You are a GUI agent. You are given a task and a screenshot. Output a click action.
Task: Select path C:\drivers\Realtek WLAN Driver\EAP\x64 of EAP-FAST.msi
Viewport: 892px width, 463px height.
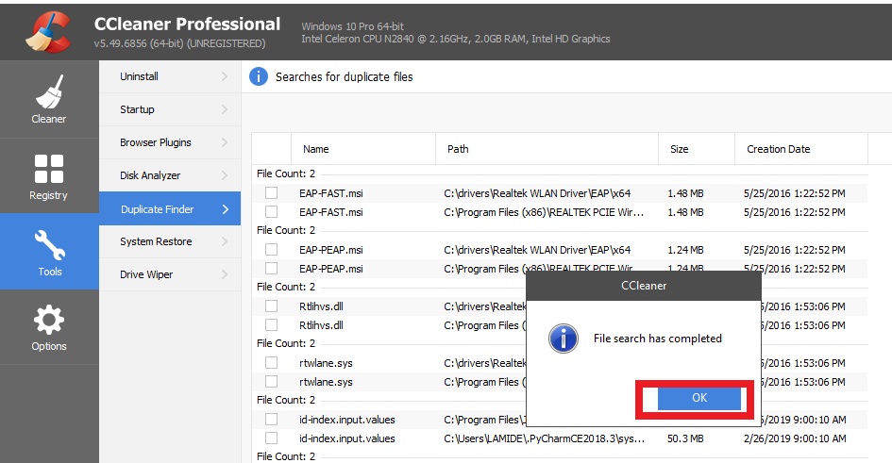pyautogui.click(x=537, y=193)
